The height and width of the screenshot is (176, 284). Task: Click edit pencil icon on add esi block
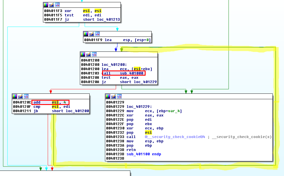(x=20, y=96)
